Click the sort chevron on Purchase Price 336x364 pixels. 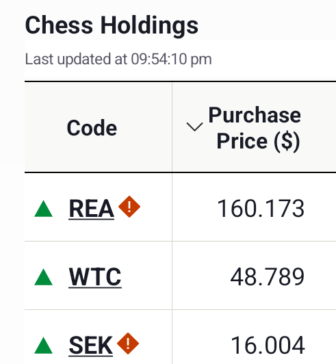[x=194, y=127]
